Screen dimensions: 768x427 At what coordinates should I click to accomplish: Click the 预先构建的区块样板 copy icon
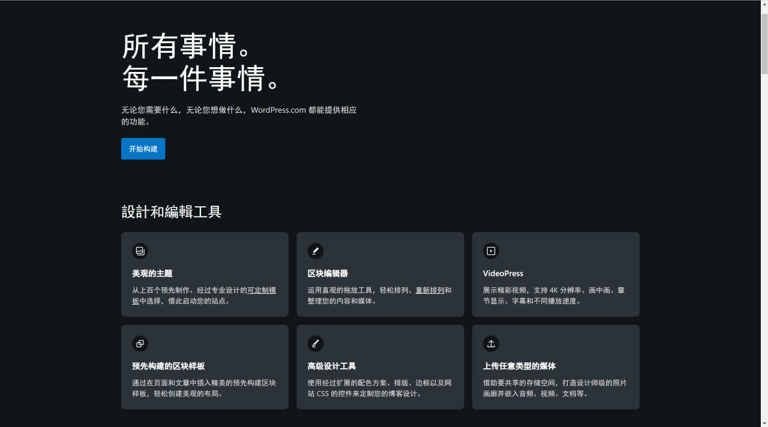point(140,344)
